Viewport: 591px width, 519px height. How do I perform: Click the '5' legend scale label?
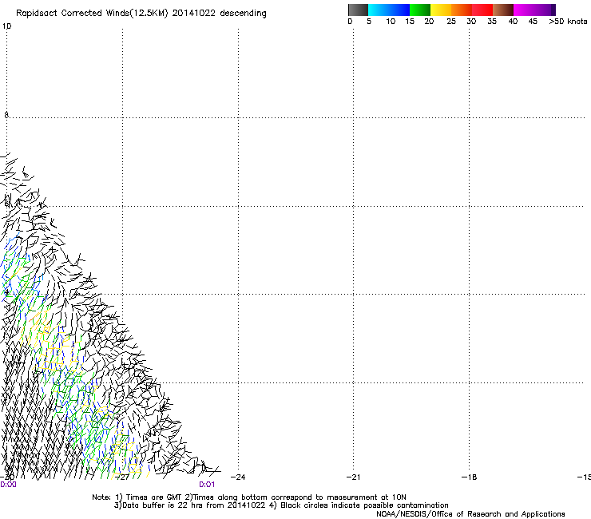click(369, 22)
